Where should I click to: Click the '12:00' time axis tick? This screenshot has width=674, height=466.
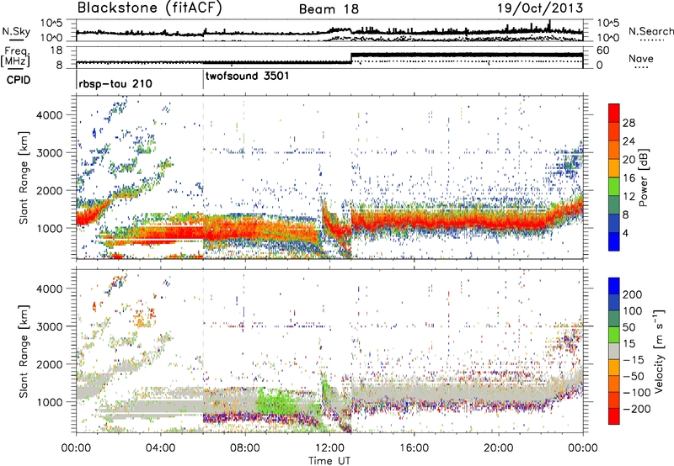point(329,448)
